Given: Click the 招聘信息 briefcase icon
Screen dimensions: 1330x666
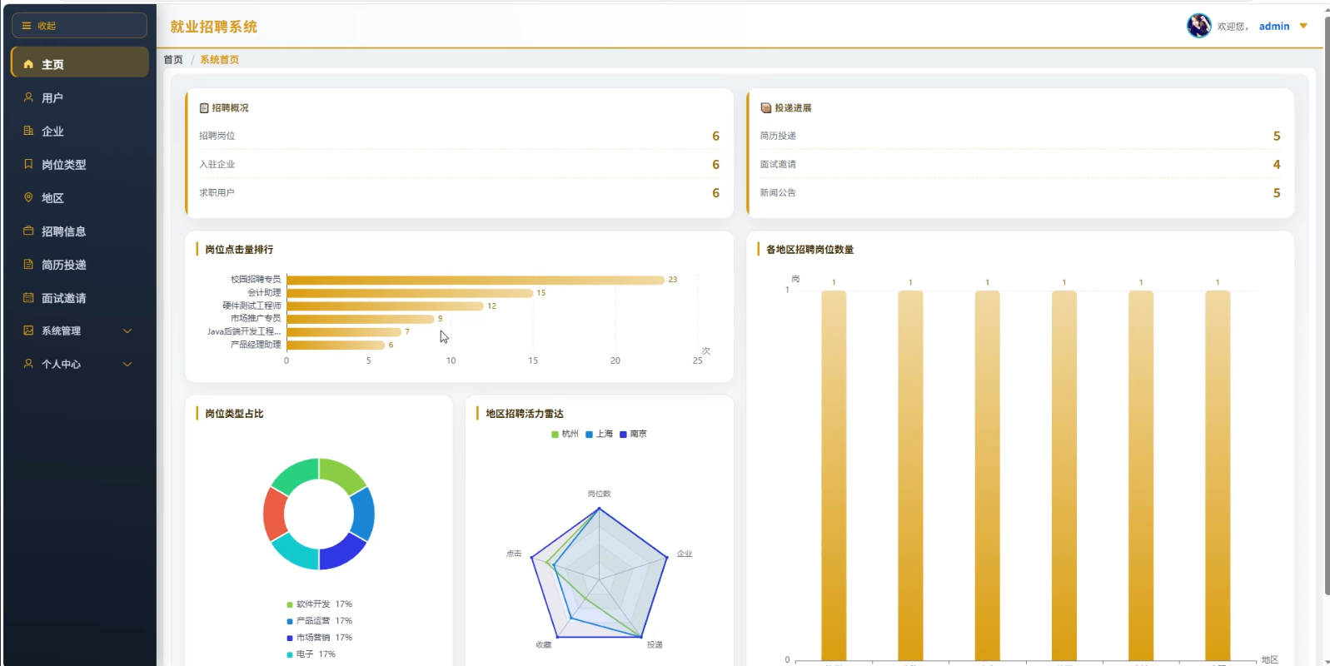Looking at the screenshot, I should (x=28, y=231).
